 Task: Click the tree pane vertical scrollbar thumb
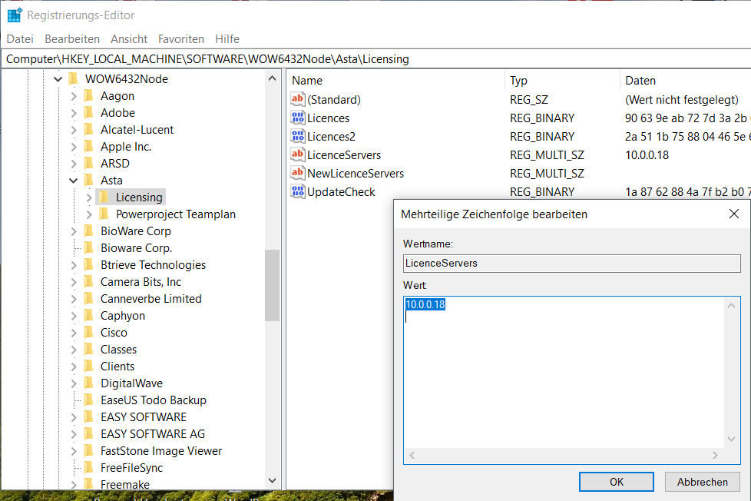point(272,284)
